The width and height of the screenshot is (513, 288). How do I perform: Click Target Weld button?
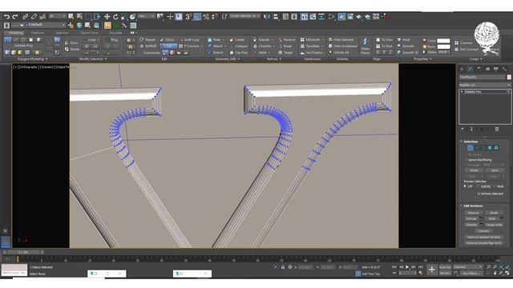point(494,225)
